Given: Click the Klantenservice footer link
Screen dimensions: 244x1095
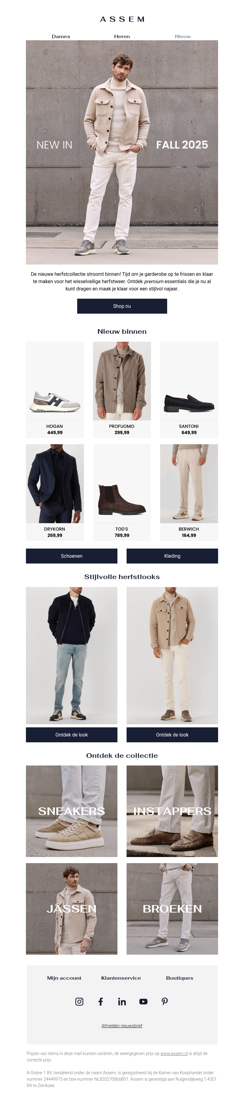Looking at the screenshot, I should click(x=121, y=978).
